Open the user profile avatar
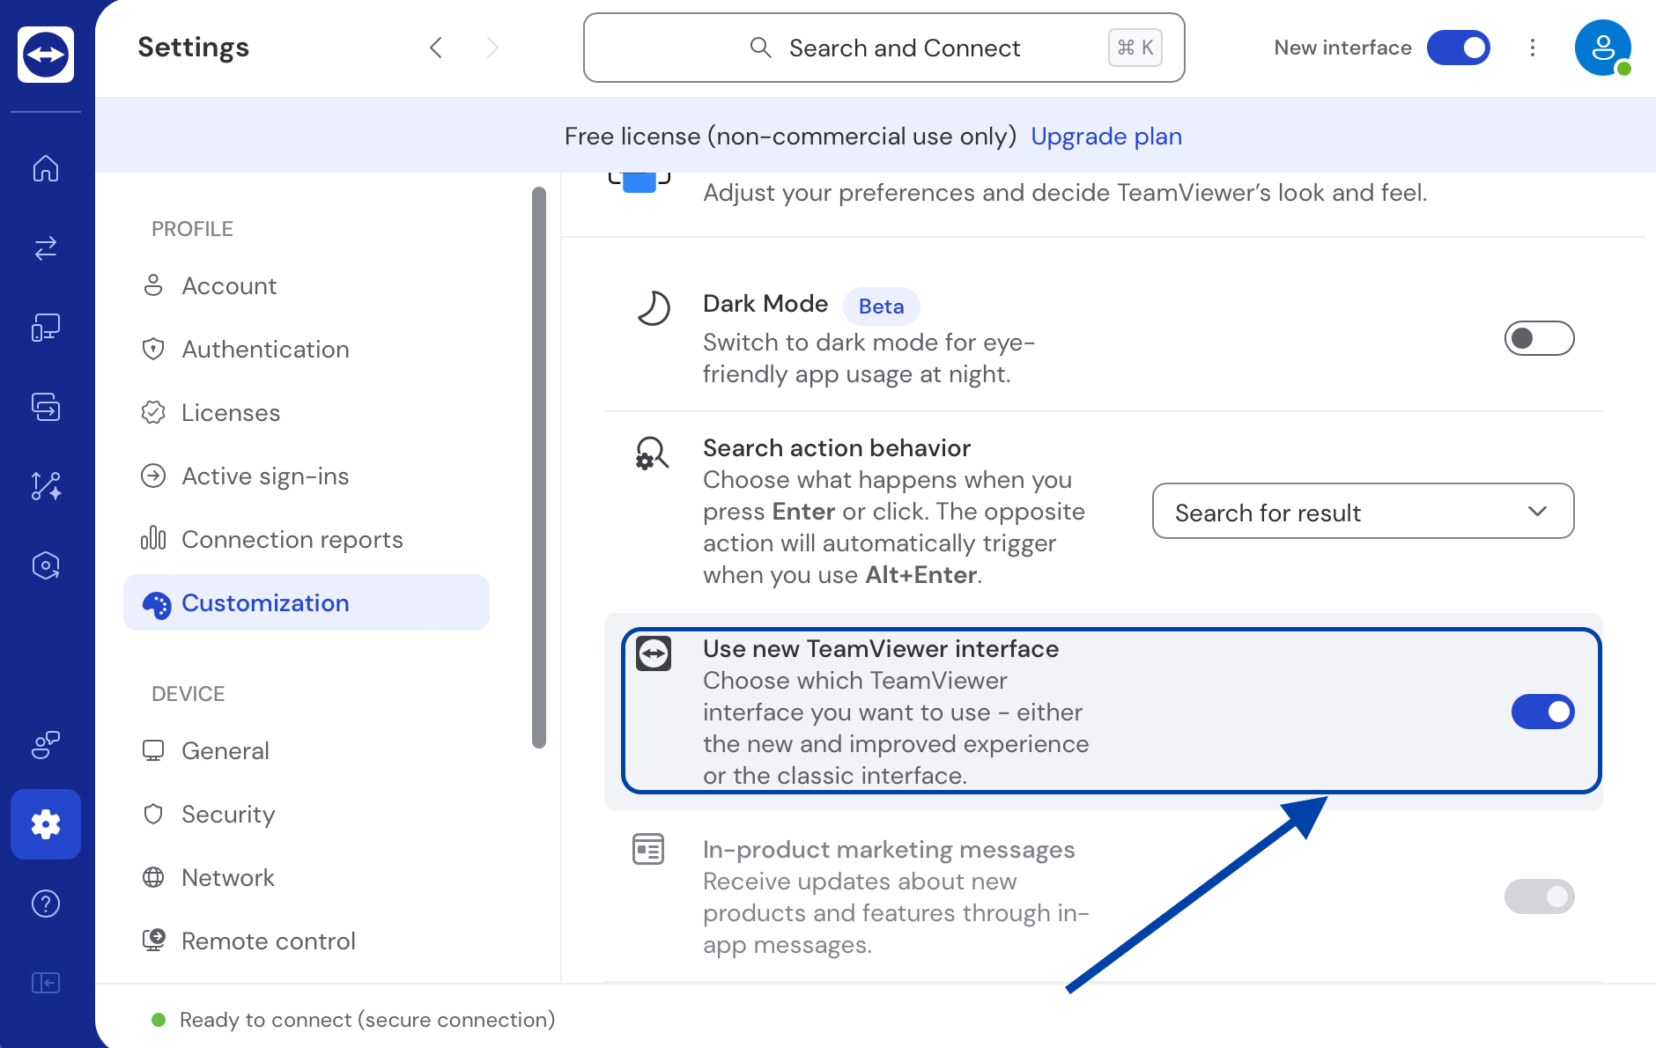 point(1603,48)
